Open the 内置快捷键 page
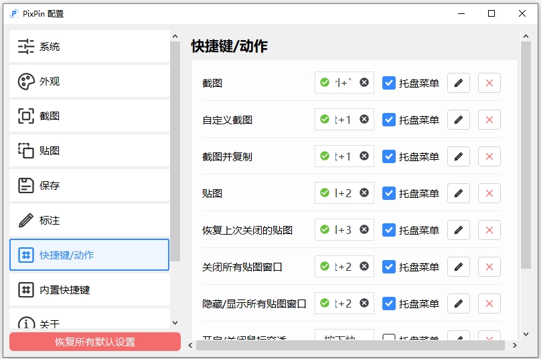The height and width of the screenshot is (359, 541). coord(89,289)
